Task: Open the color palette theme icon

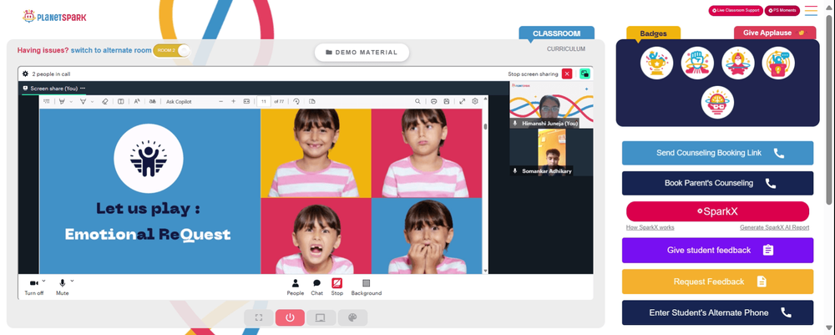Action: coord(352,317)
